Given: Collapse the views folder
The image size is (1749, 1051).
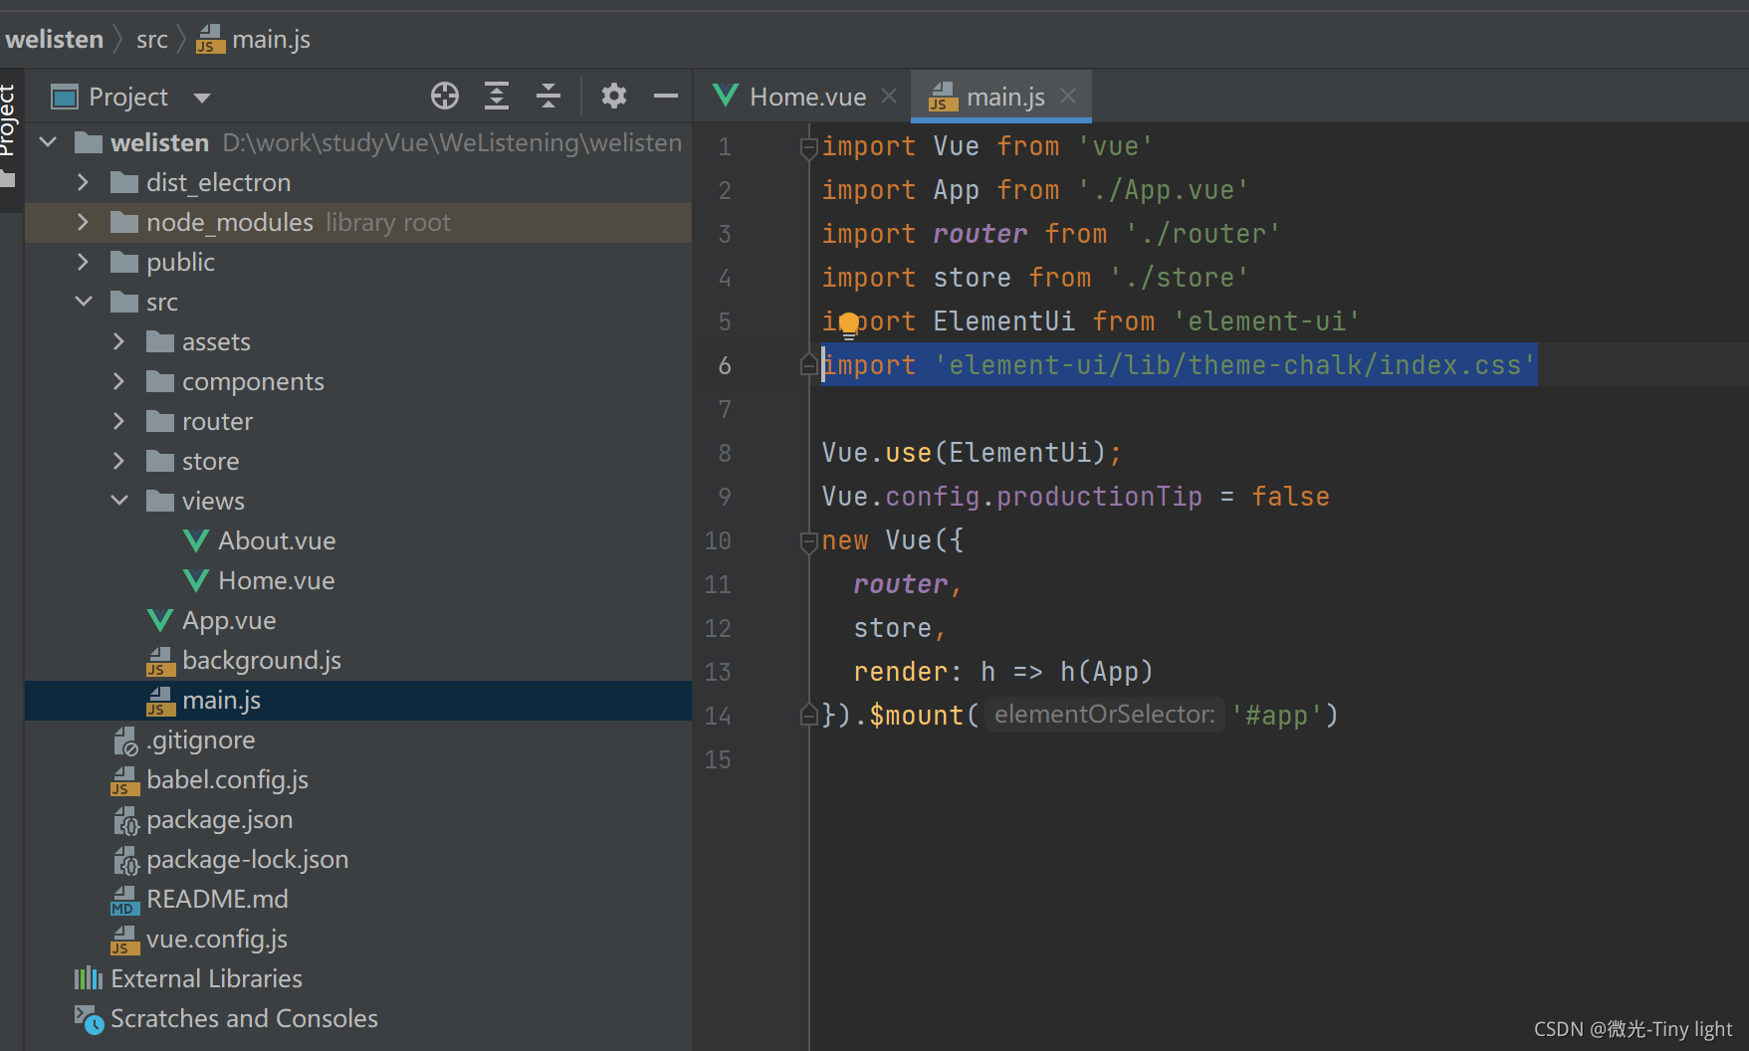Looking at the screenshot, I should 119,501.
